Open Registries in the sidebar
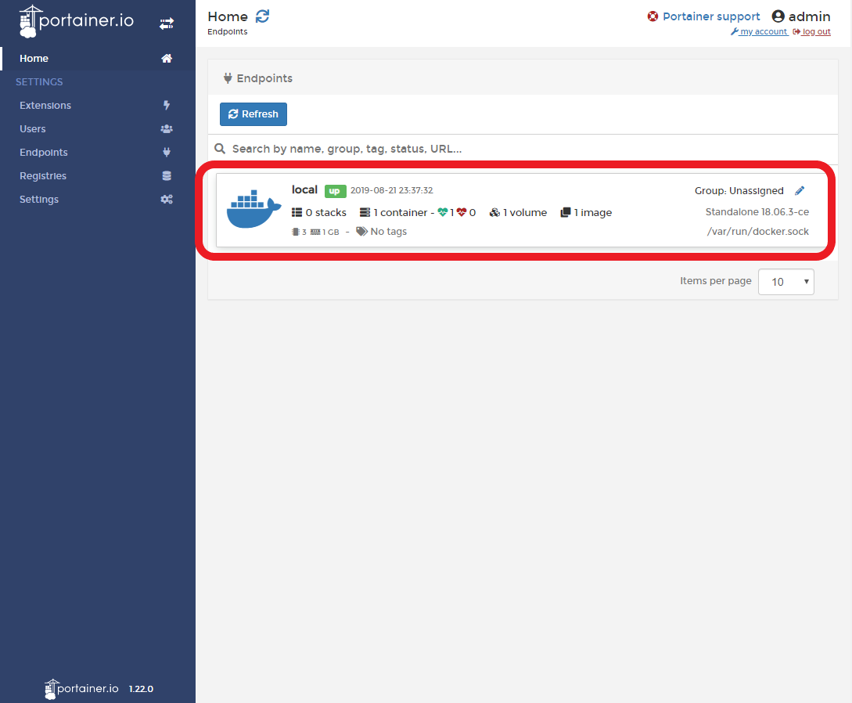Screen dimensions: 852x703 point(98,175)
